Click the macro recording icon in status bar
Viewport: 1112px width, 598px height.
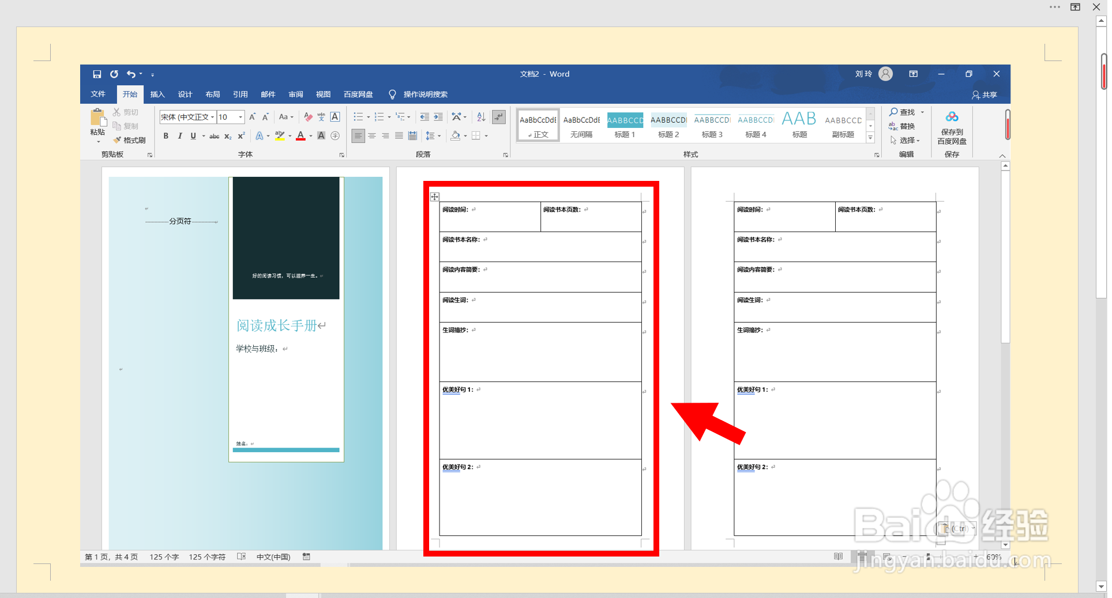point(307,557)
